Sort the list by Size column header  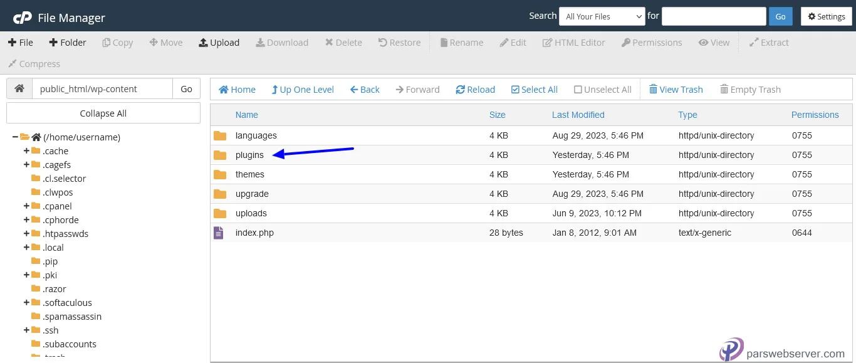pos(497,115)
